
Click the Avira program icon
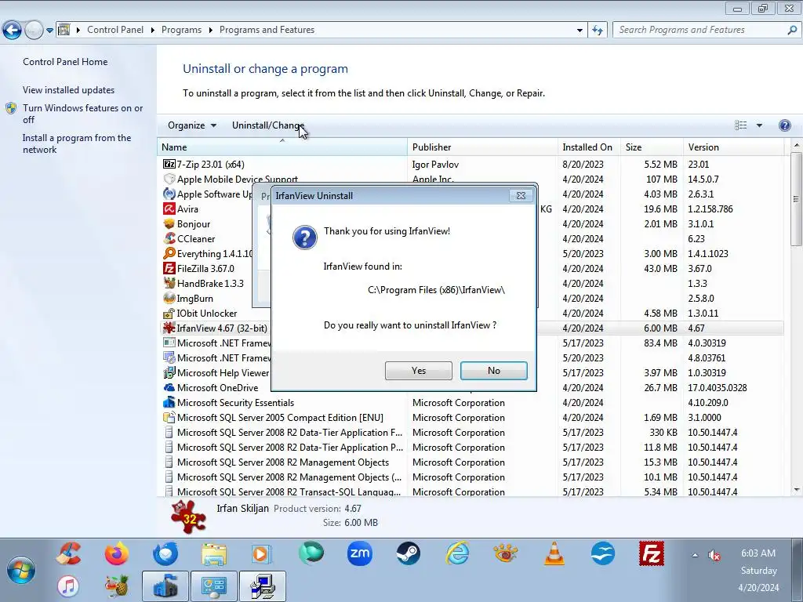[169, 209]
